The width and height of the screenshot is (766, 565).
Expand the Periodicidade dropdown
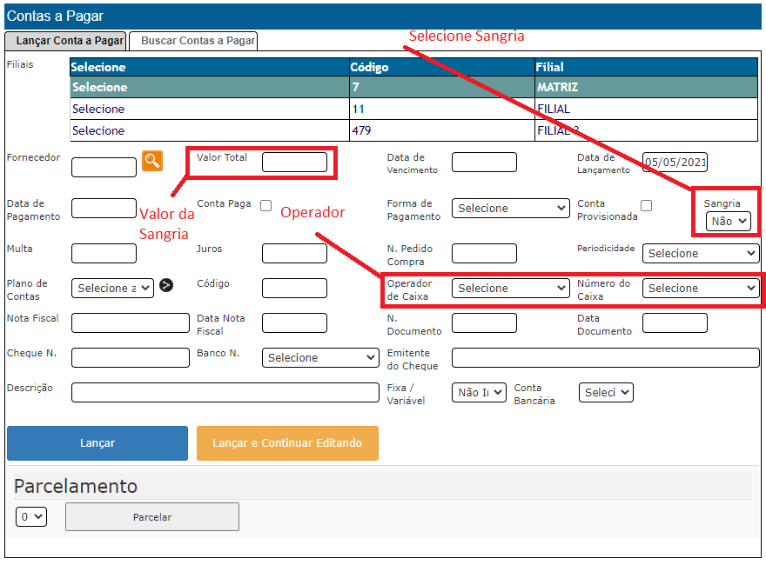701,254
